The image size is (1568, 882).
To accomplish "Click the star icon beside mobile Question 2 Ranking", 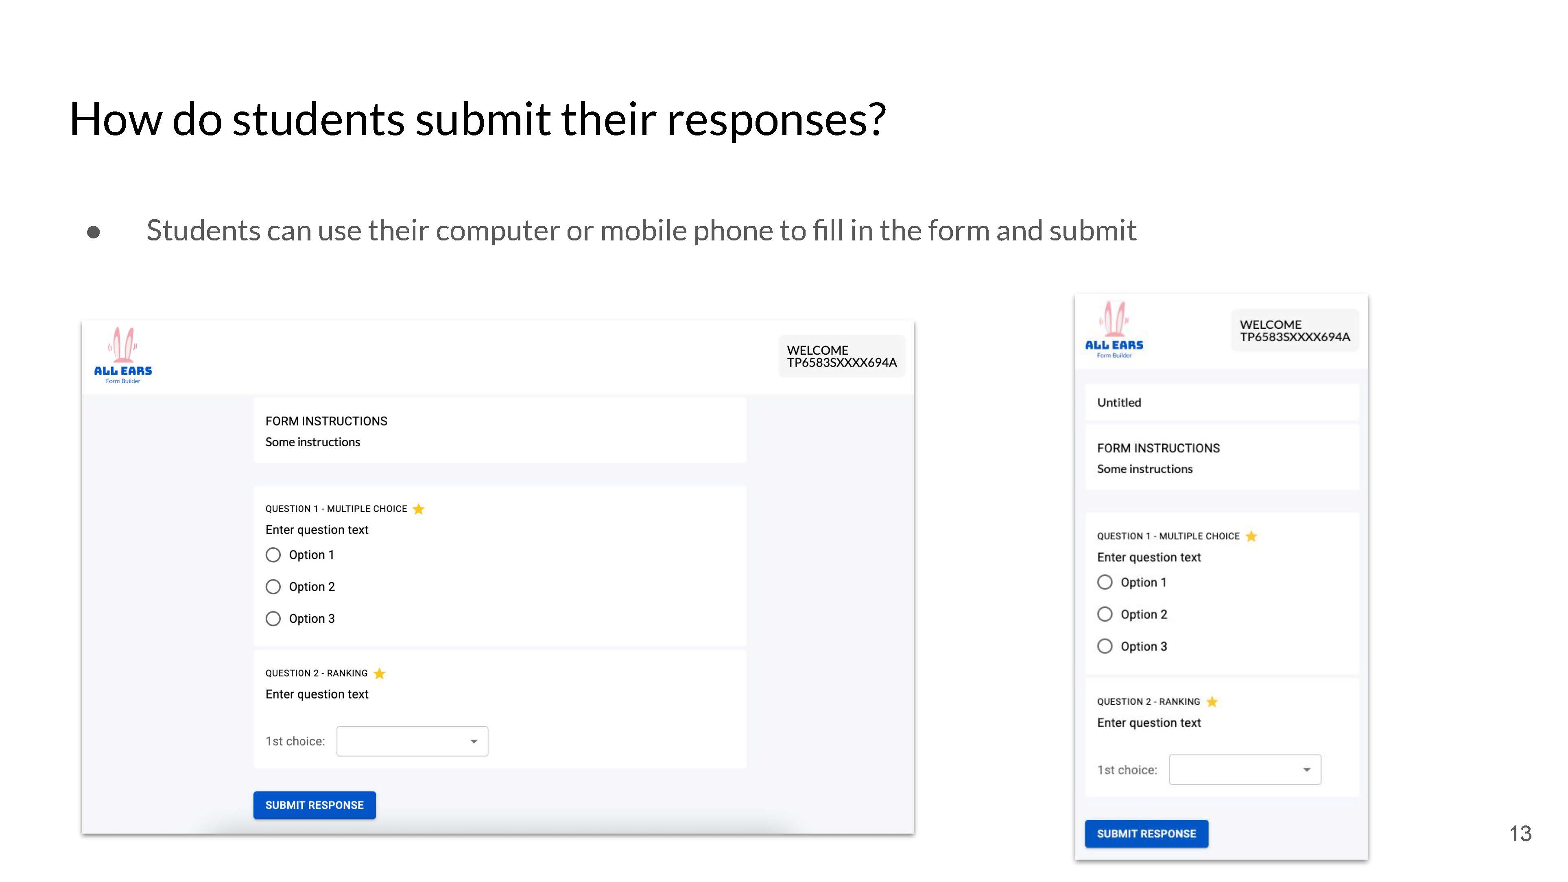I will (1212, 702).
